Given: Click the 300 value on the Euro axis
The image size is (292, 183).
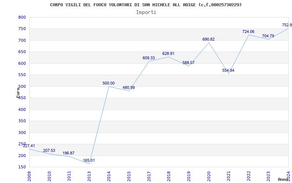Looking at the screenshot, I should [22, 132].
